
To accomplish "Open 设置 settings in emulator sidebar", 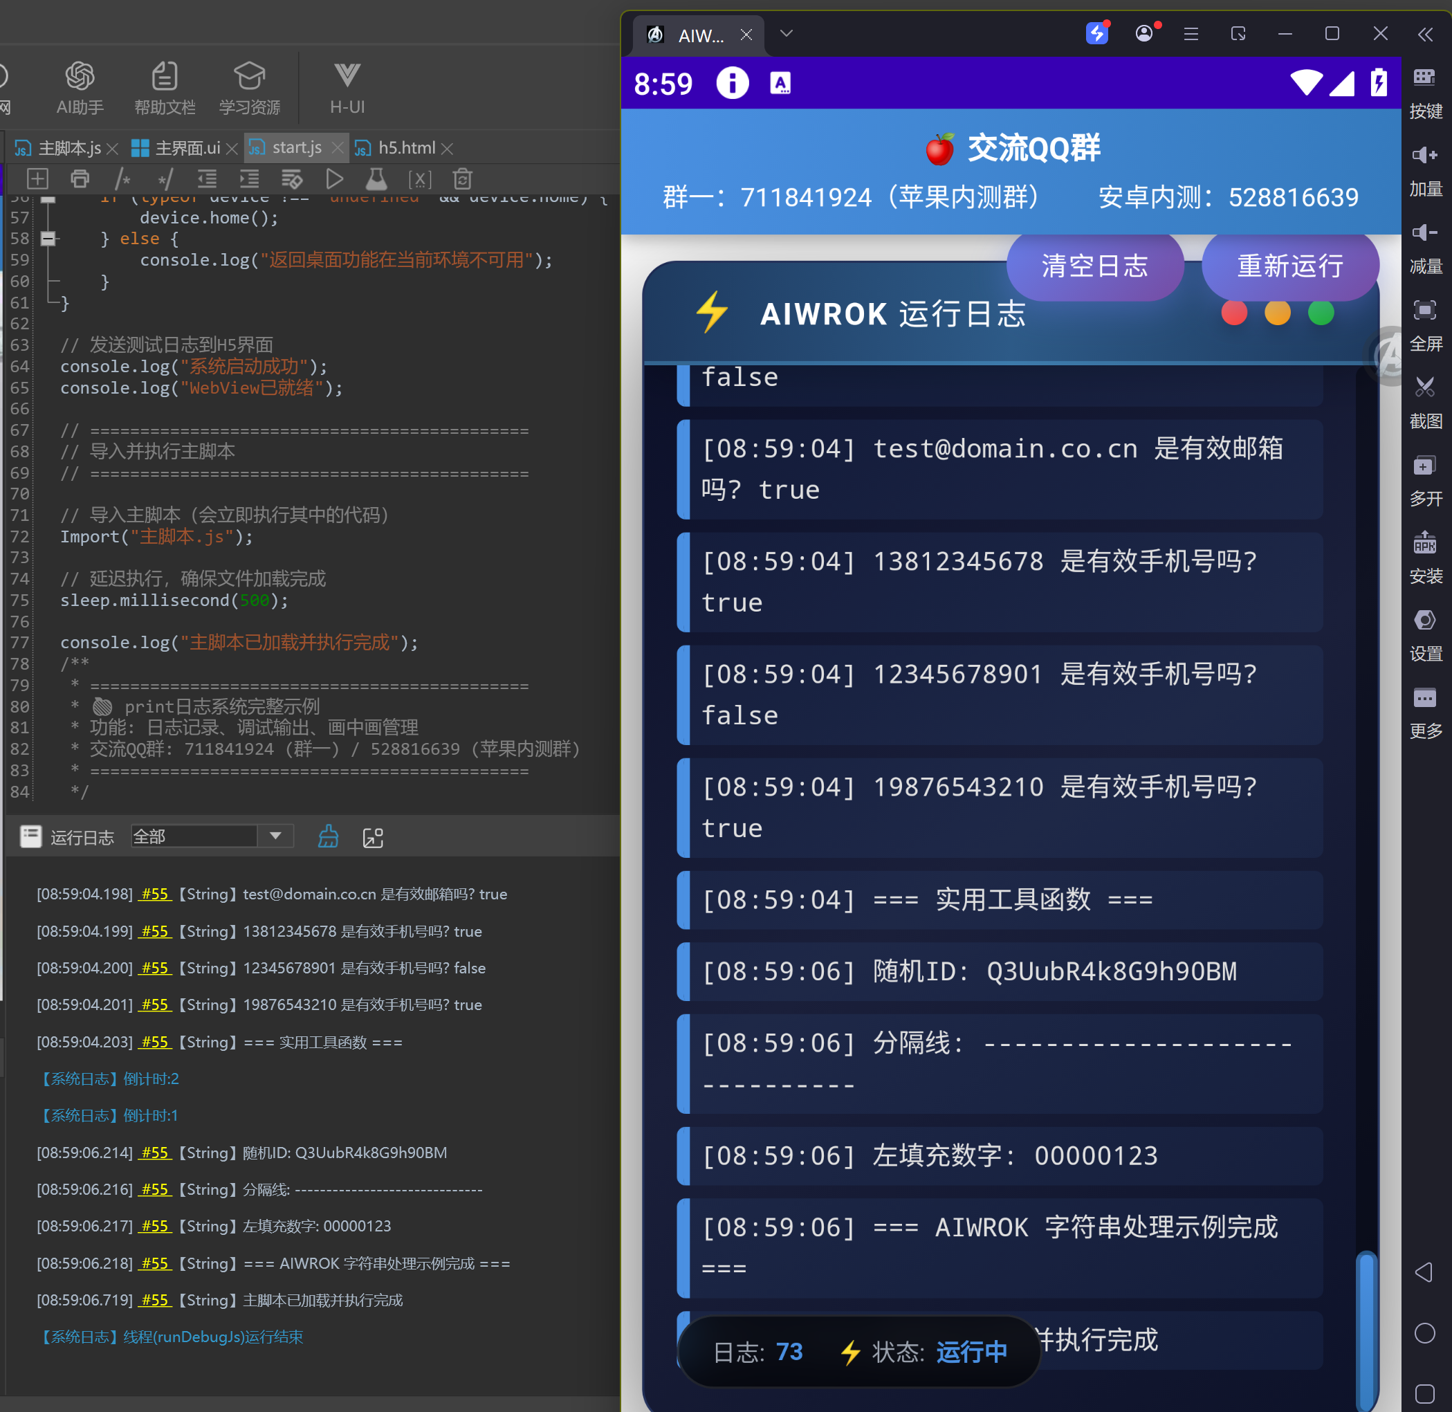I will click(1425, 636).
